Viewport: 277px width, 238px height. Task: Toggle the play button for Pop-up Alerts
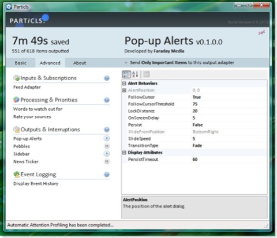click(x=107, y=138)
